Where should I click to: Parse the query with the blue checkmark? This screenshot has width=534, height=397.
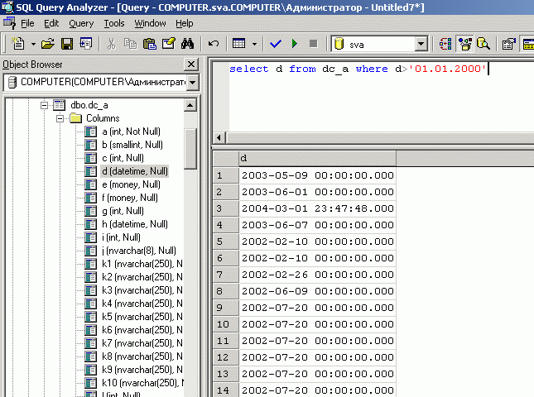click(x=275, y=44)
